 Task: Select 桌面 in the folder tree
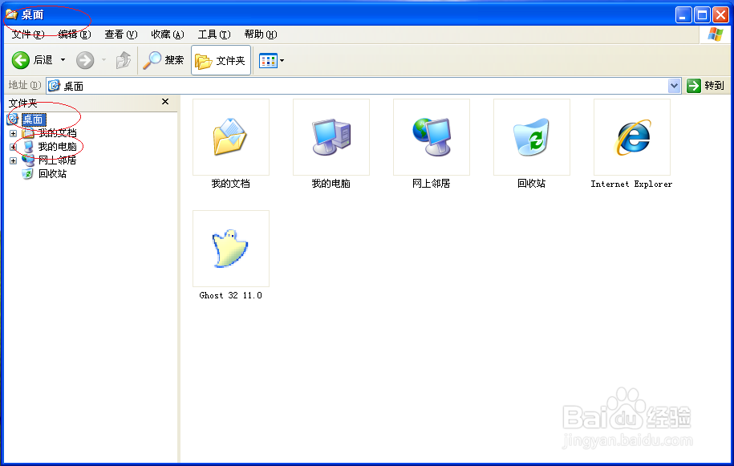point(33,120)
